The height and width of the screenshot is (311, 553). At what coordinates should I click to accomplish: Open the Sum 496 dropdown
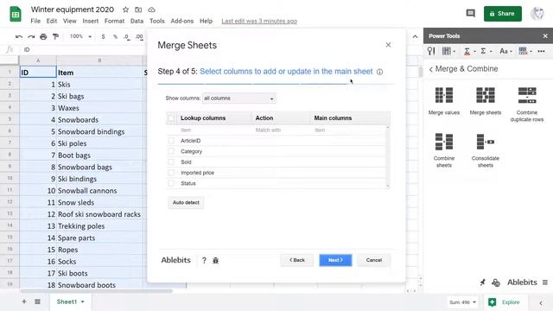[463, 302]
